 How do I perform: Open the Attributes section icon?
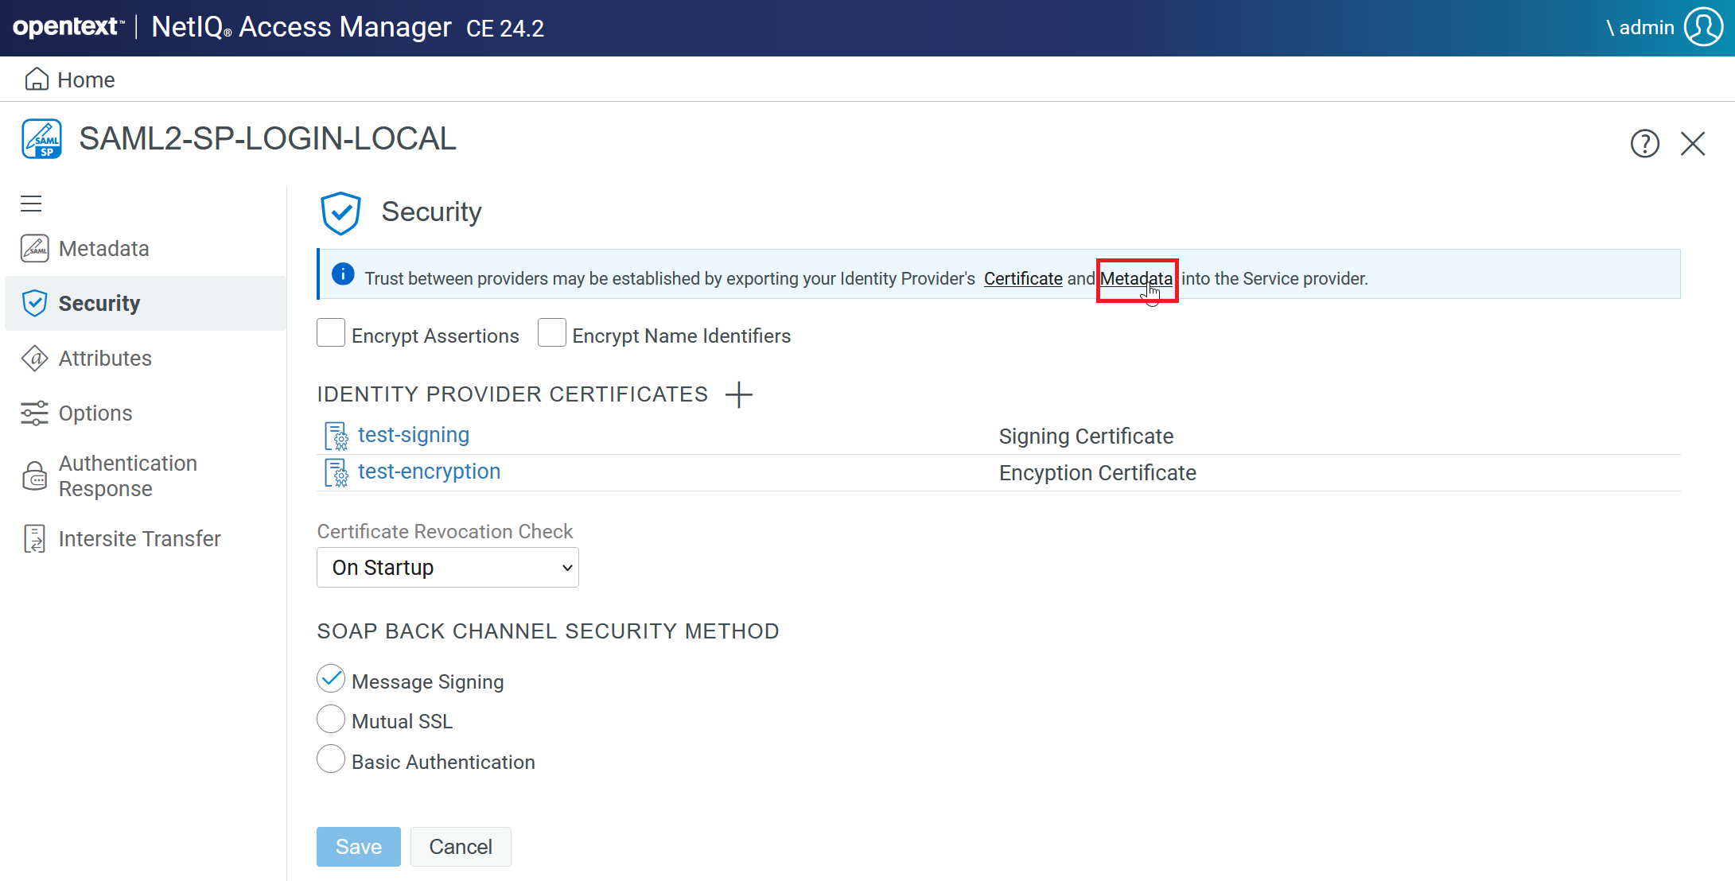point(35,358)
